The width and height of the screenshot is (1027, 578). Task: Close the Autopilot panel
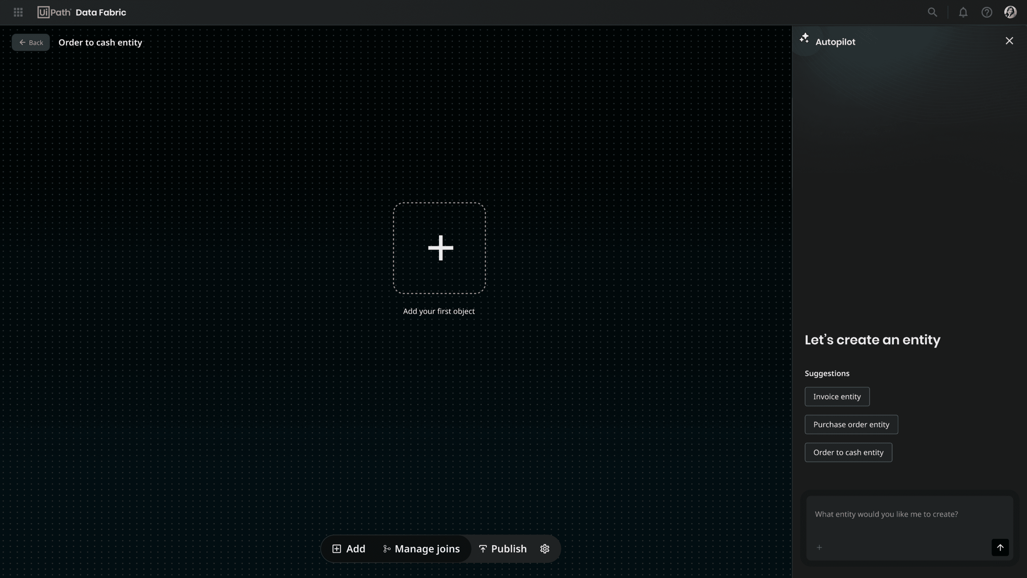[1009, 41]
